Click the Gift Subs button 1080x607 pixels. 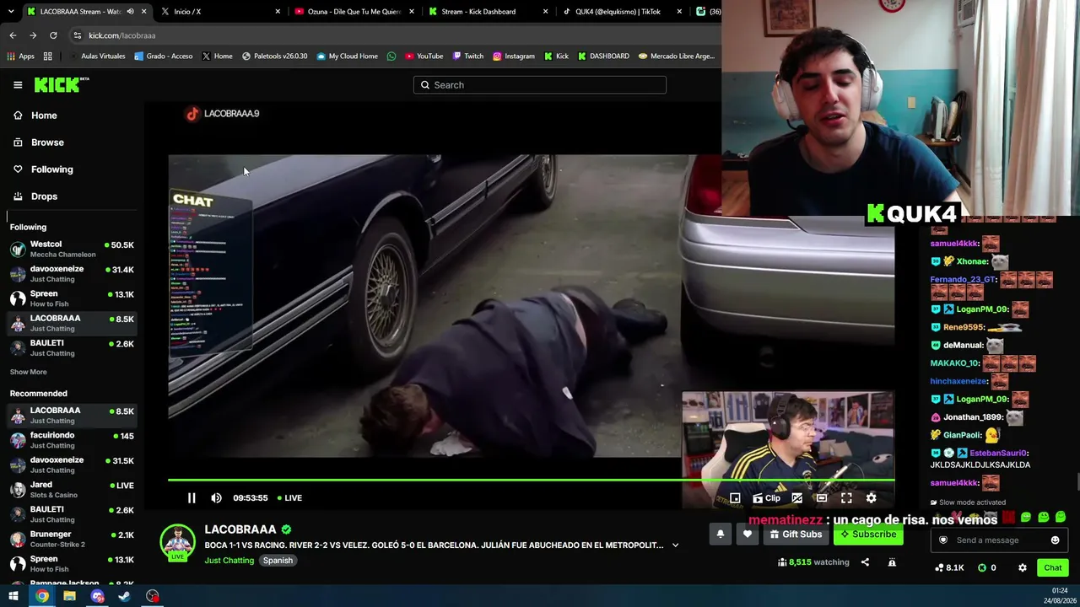pos(795,534)
